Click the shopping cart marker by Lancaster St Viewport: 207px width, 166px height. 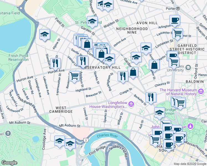(177, 34)
